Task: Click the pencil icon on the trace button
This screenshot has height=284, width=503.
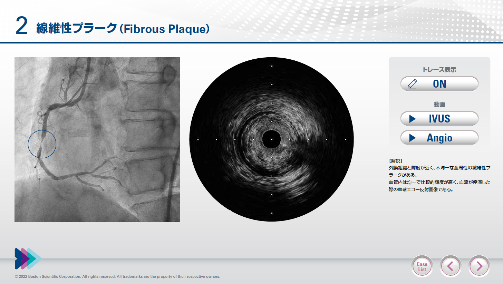Action: pos(413,84)
